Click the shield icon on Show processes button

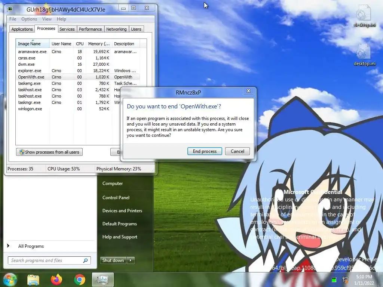tap(22, 152)
